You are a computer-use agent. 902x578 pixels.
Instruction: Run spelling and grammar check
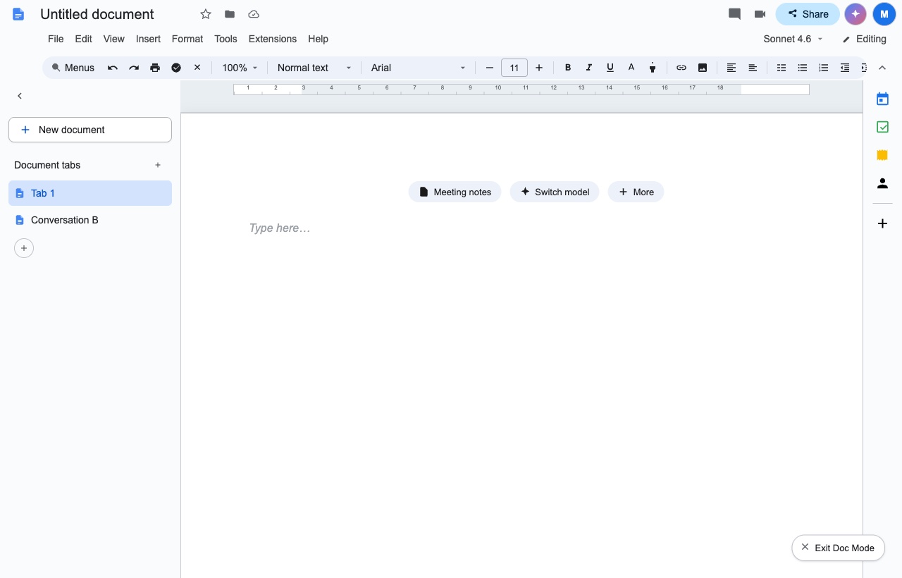[176, 68]
